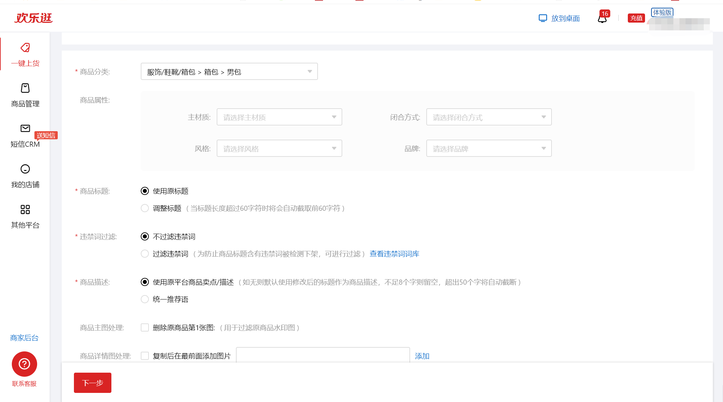Image resolution: width=723 pixels, height=402 pixels.
Task: Click the 我的店铺 smiley icon
Action: [x=25, y=169]
